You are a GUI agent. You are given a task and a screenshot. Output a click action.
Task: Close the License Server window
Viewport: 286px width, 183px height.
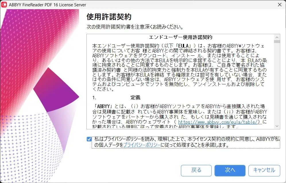click(x=280, y=5)
